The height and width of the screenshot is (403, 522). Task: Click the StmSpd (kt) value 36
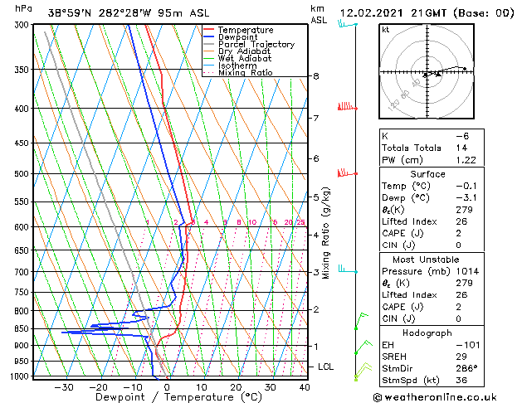(x=461, y=380)
